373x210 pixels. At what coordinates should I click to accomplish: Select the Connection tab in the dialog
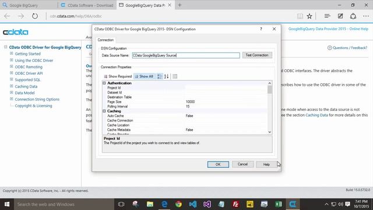coord(105,40)
